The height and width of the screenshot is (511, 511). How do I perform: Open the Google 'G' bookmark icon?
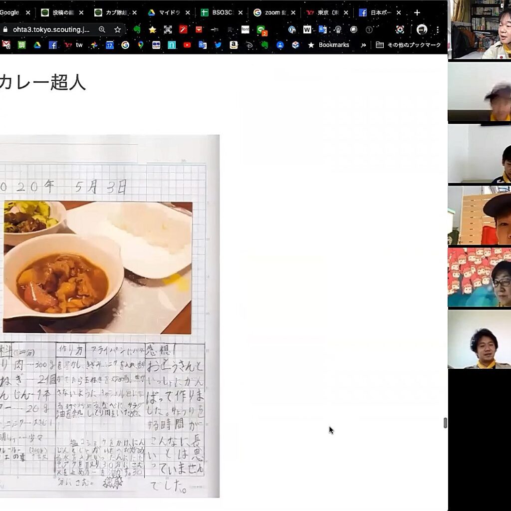pyautogui.click(x=125, y=45)
